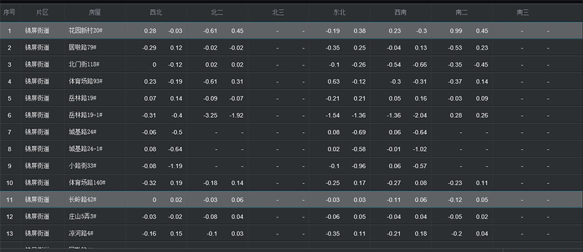Click value -0.64 in 城基路24-1# row
The width and height of the screenshot is (583, 252).
pos(175,149)
